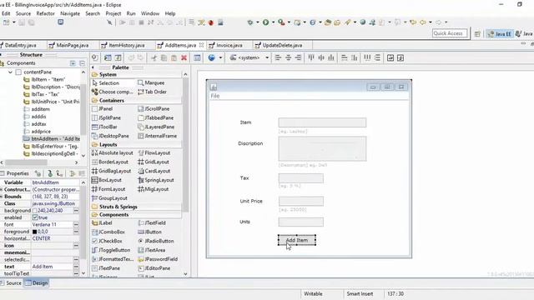Viewport: 534px width, 300px height.
Task: Expand all components icon in Structure
Action: pyautogui.click(x=73, y=63)
